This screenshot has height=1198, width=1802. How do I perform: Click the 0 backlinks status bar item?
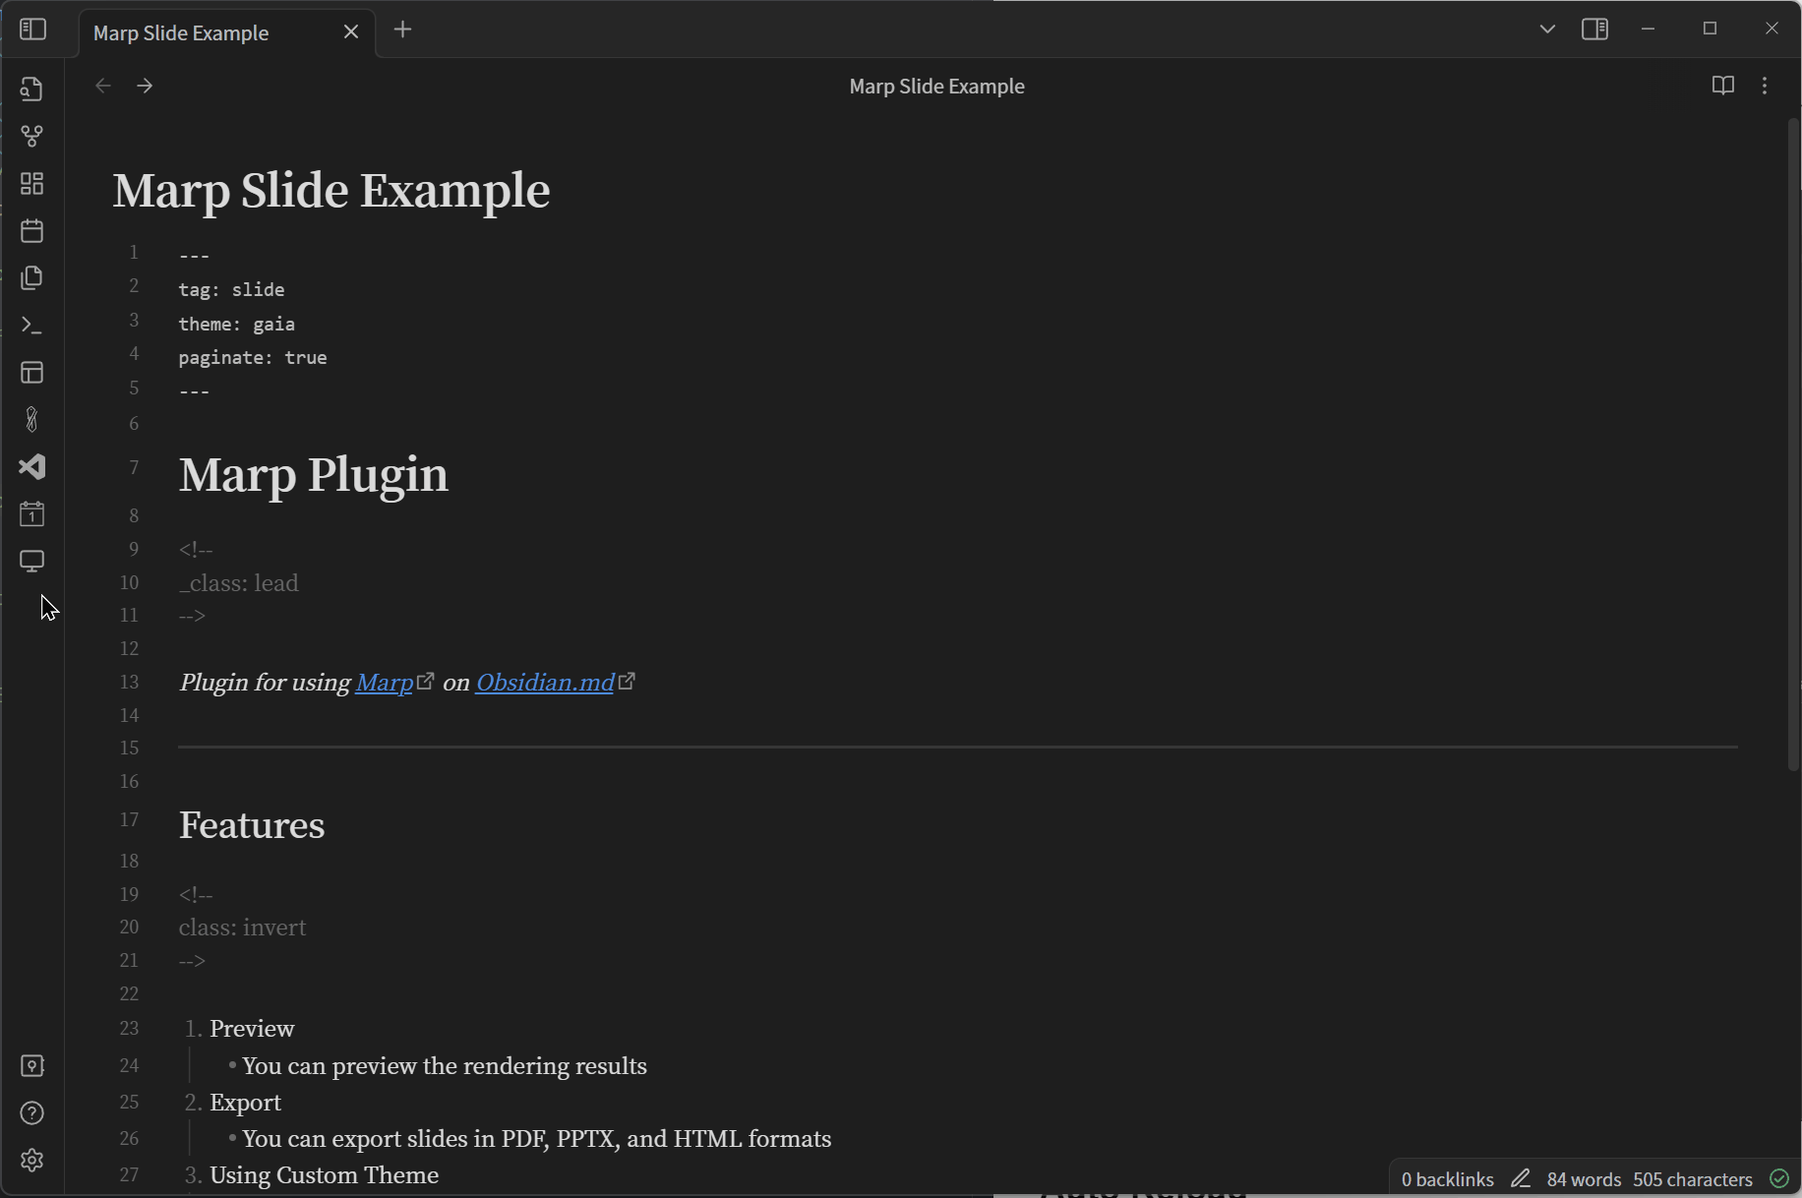pos(1446,1178)
